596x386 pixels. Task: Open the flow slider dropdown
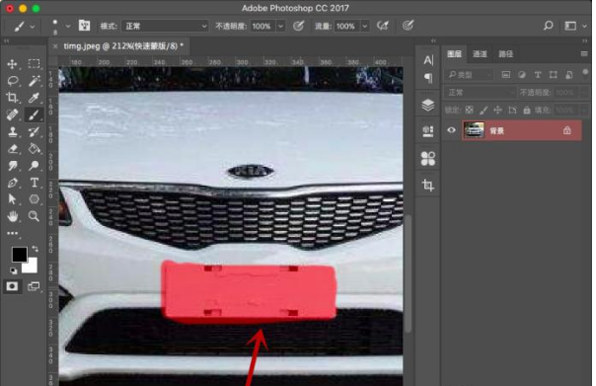[x=364, y=27]
